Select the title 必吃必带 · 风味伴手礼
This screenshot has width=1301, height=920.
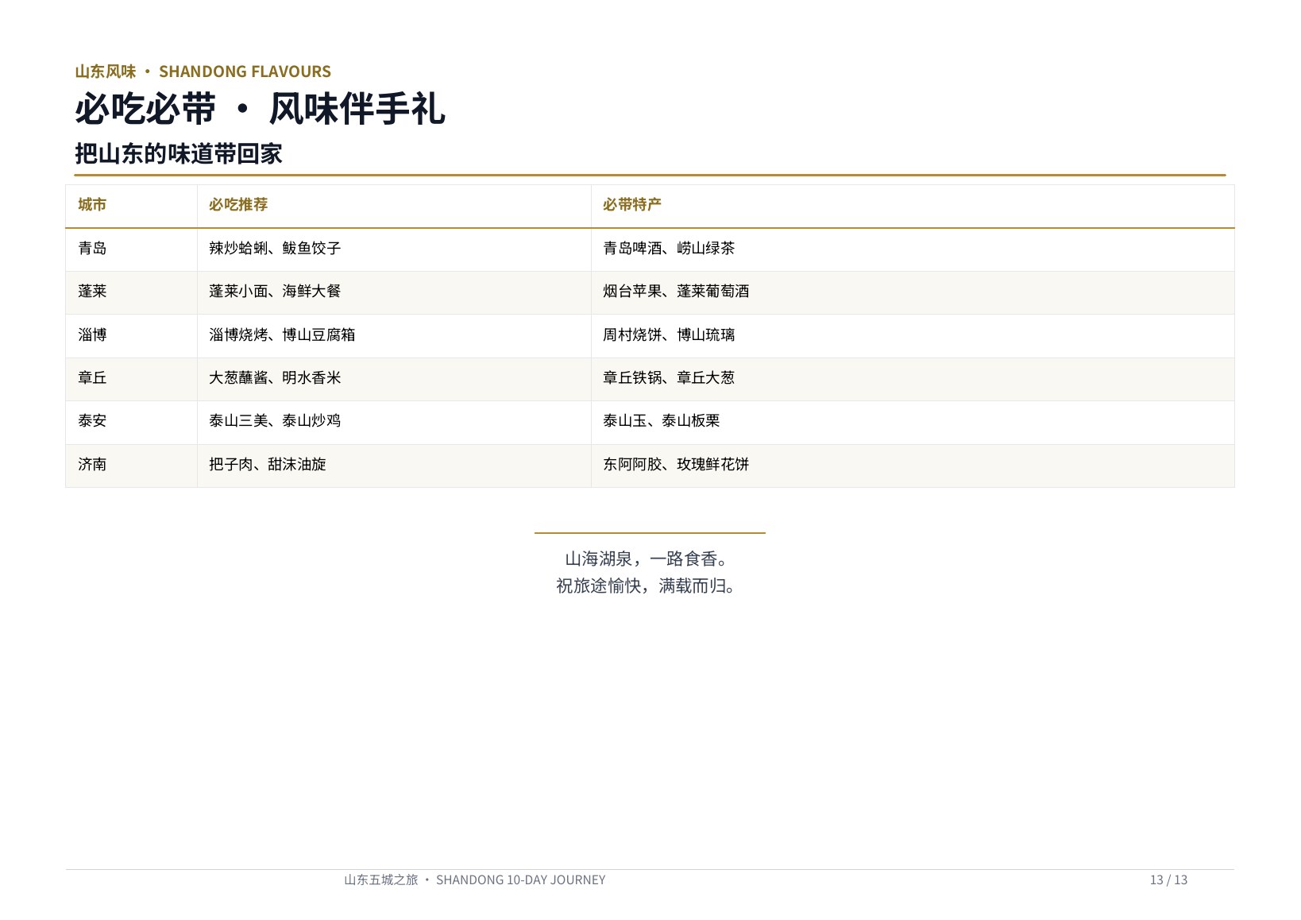coord(260,109)
